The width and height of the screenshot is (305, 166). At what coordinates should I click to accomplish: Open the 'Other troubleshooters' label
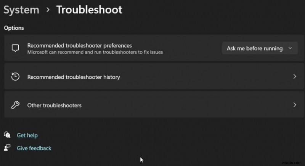tap(54, 105)
